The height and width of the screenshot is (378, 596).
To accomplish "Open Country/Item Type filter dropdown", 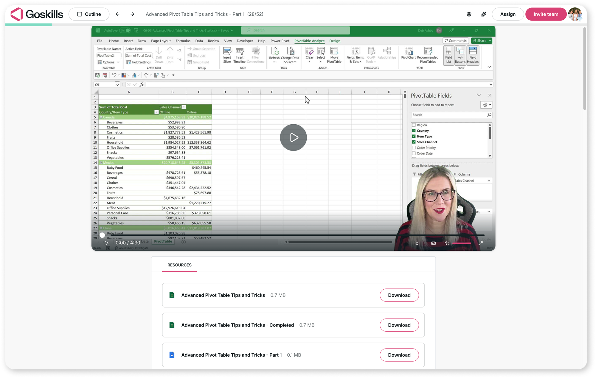I will tap(156, 112).
